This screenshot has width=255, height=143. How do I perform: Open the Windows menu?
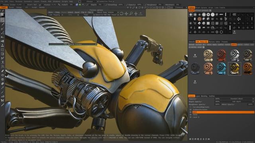[57, 1]
